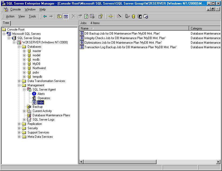The image size is (222, 171).
Task: Sort by the Category column header
Action: pyautogui.click(x=205, y=28)
